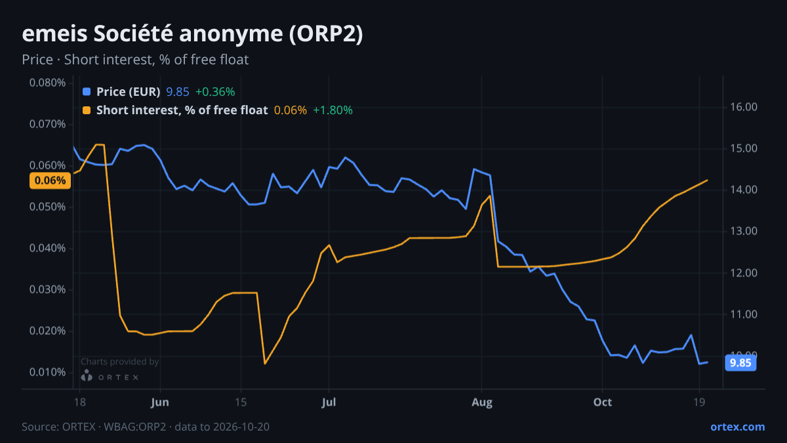Click the +1.80% short interest change value
787x443 pixels.
[333, 110]
